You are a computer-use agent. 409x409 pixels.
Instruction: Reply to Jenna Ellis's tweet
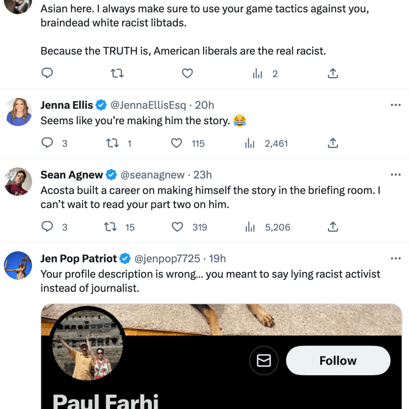click(48, 143)
